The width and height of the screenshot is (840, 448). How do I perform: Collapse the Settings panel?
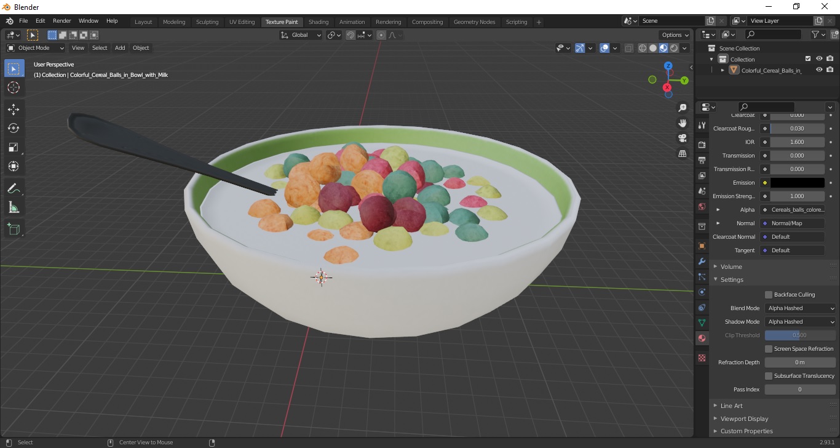[x=732, y=280]
